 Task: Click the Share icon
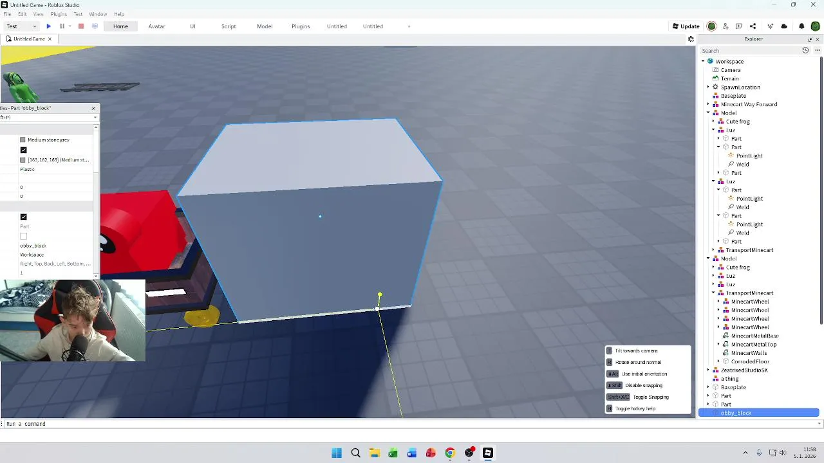point(753,26)
